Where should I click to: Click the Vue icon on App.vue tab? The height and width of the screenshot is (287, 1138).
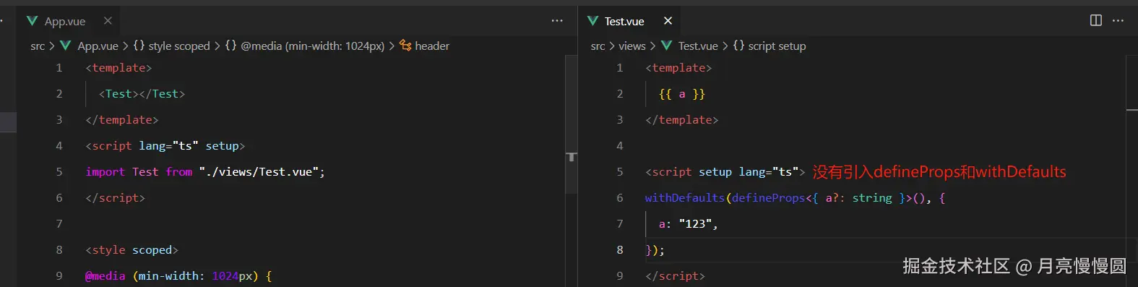pyautogui.click(x=32, y=21)
